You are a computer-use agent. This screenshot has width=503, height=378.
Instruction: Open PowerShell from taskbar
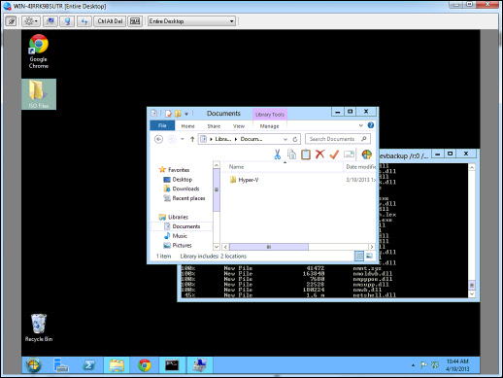[88, 365]
